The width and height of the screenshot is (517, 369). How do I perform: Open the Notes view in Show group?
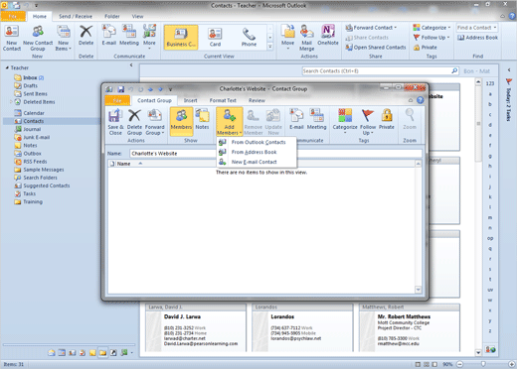(202, 119)
